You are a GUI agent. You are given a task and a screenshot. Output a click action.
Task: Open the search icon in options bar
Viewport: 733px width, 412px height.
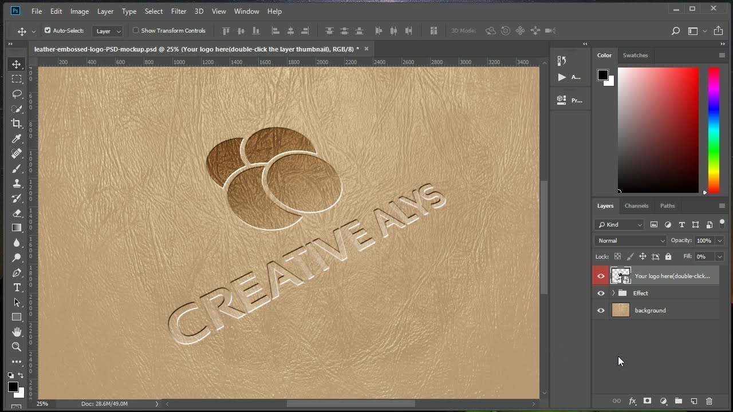coord(676,31)
